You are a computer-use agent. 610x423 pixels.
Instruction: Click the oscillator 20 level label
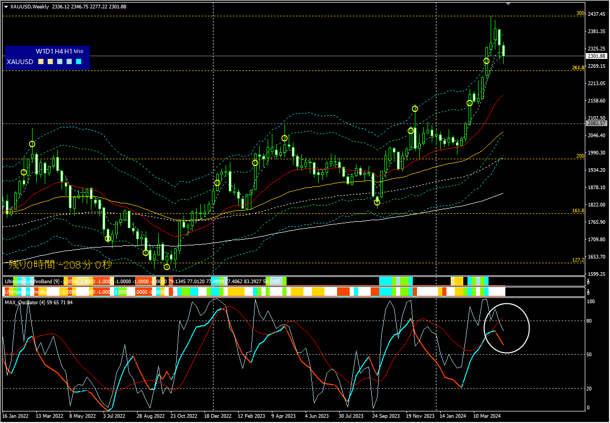click(x=589, y=389)
